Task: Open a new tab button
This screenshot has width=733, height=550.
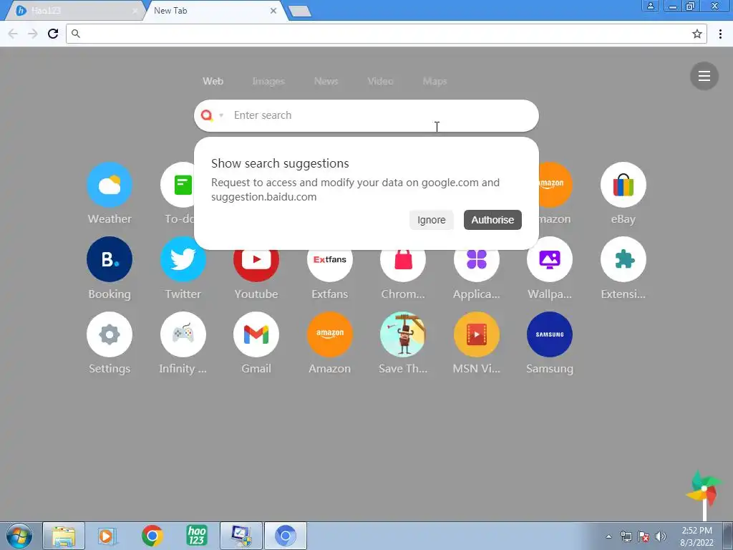Action: (x=300, y=11)
